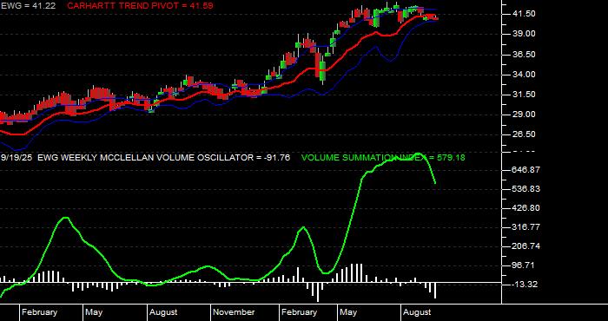Click the EWG = 41.22 price label
The height and width of the screenshot is (321, 608).
28,6
